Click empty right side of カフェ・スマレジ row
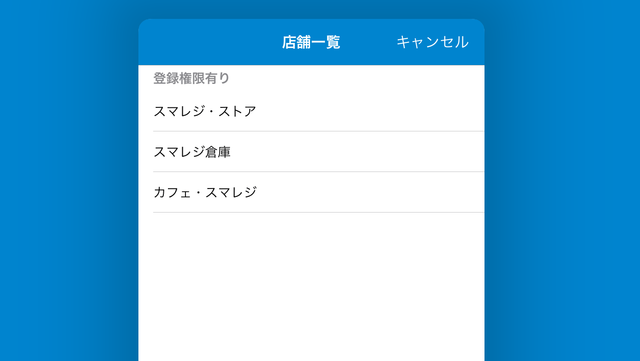 tap(392, 192)
